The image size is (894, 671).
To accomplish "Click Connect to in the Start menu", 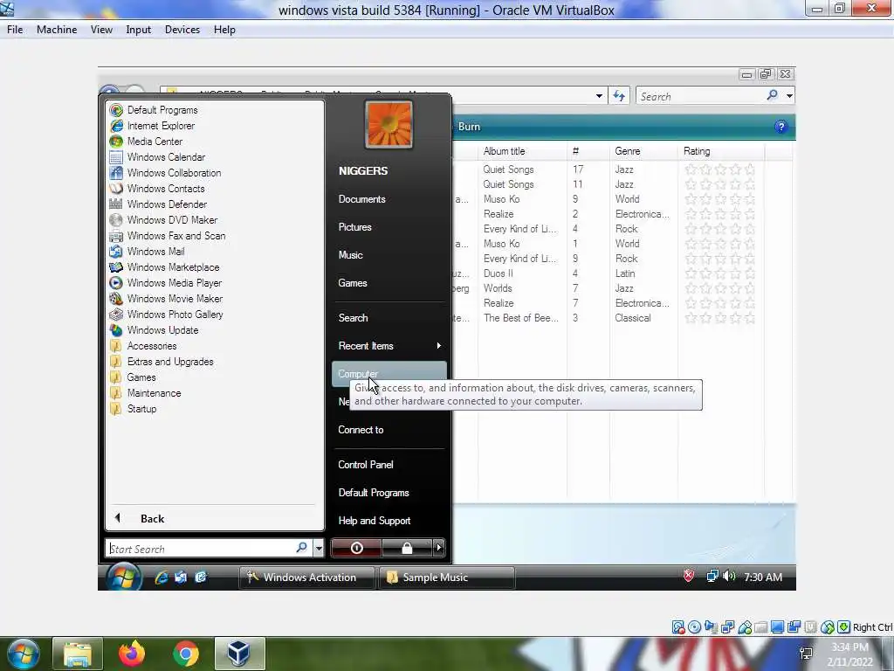I will 361,430.
